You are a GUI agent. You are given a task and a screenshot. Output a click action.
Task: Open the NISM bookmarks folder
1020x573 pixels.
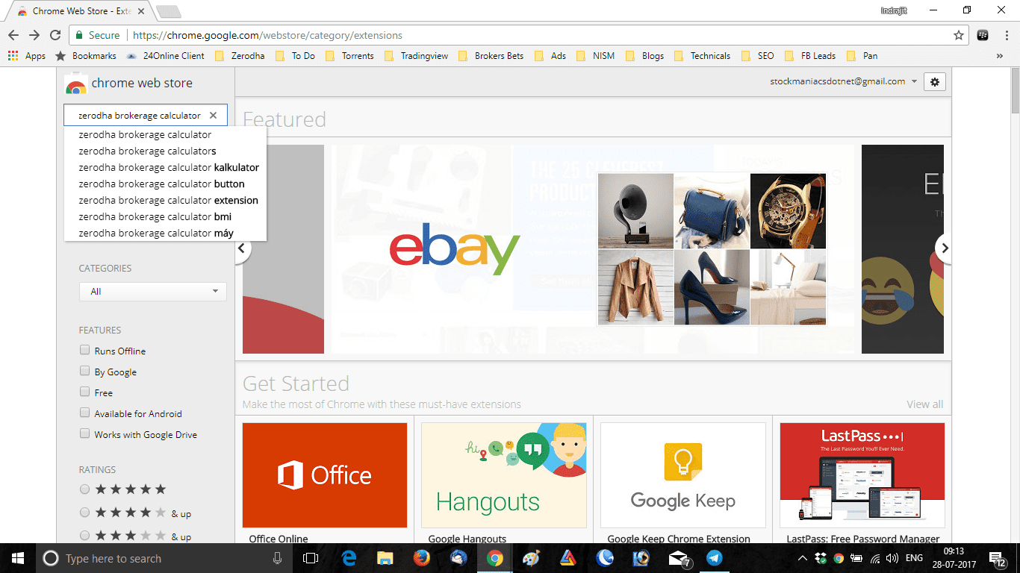point(597,56)
